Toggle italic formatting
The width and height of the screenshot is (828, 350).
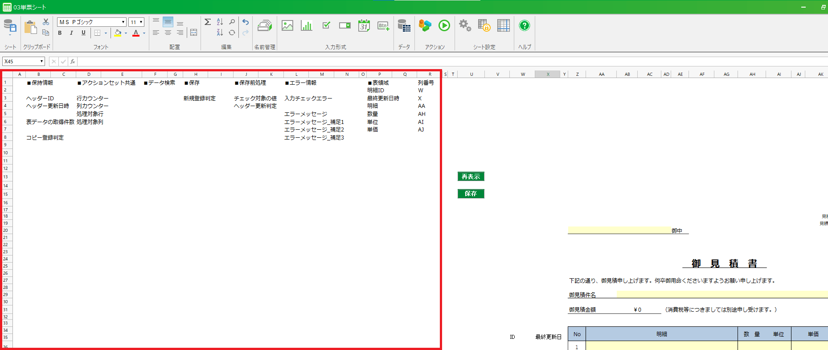click(x=71, y=33)
